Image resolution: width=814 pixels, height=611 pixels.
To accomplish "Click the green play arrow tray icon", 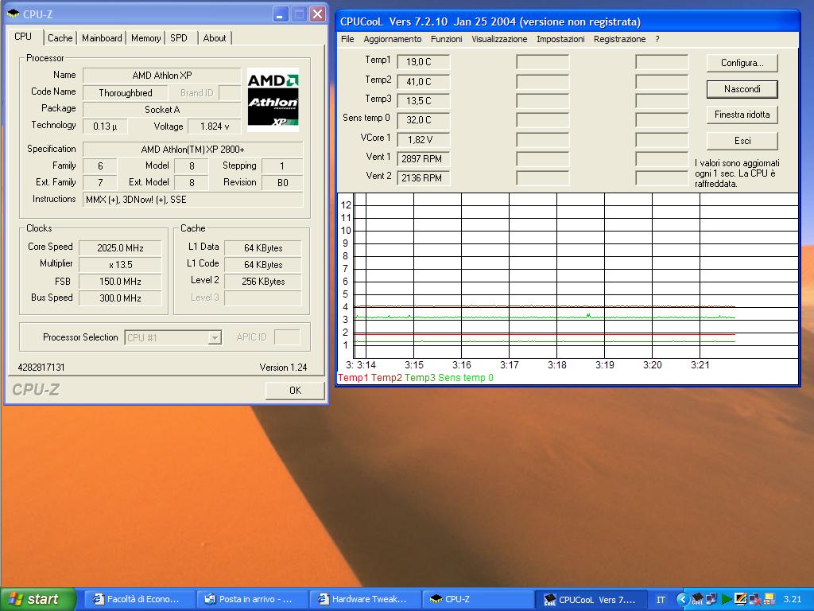I will [727, 600].
